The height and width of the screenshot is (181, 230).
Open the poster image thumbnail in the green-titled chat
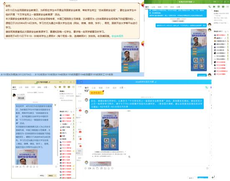199,50
